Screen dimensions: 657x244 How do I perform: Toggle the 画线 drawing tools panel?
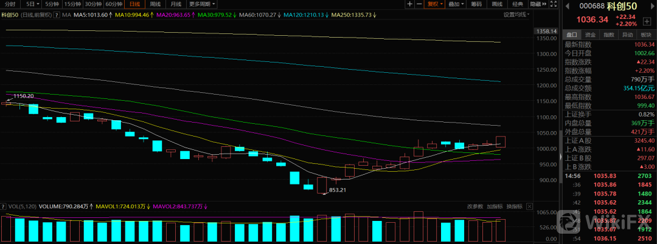497,4
